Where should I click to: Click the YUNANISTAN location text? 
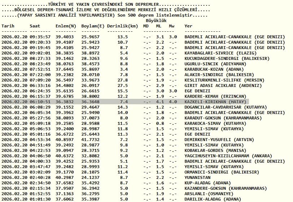click(197, 177)
